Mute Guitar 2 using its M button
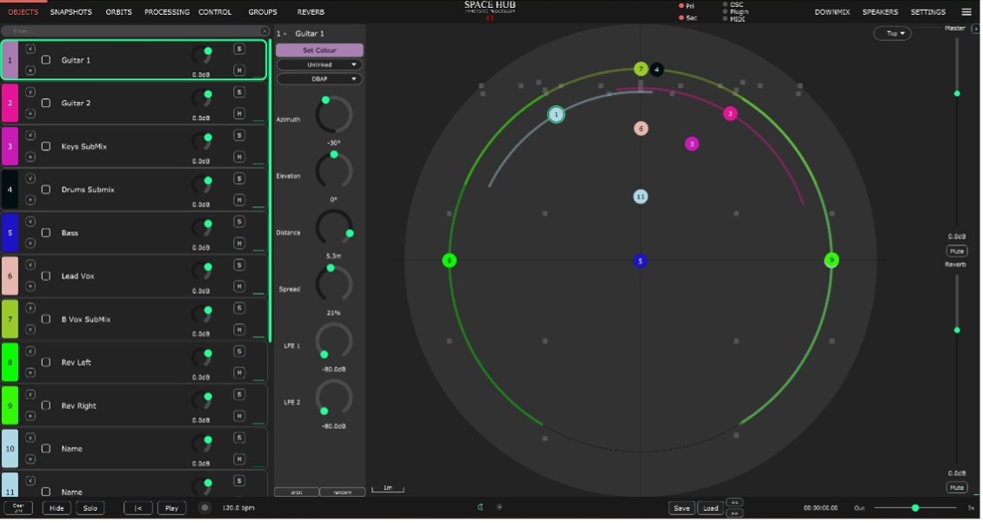Screen dimensions: 983x523 [x=238, y=112]
